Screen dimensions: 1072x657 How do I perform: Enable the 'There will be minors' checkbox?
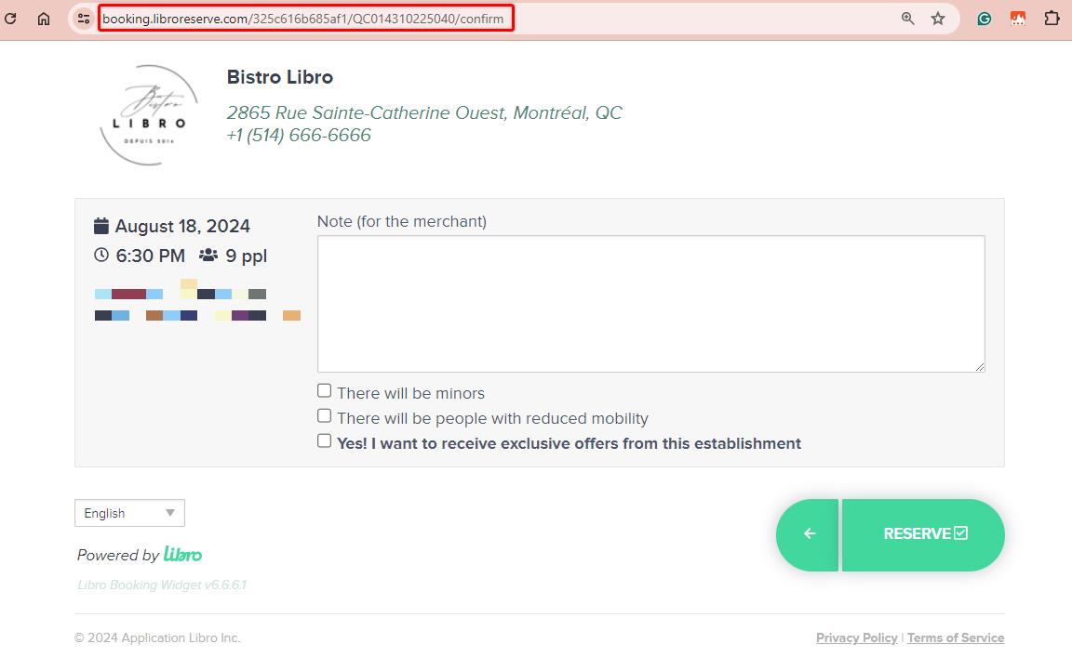324,389
